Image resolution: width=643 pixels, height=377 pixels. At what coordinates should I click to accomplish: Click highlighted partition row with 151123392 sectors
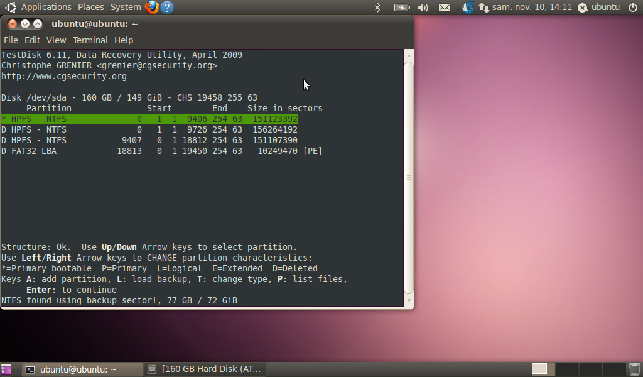[x=149, y=119]
